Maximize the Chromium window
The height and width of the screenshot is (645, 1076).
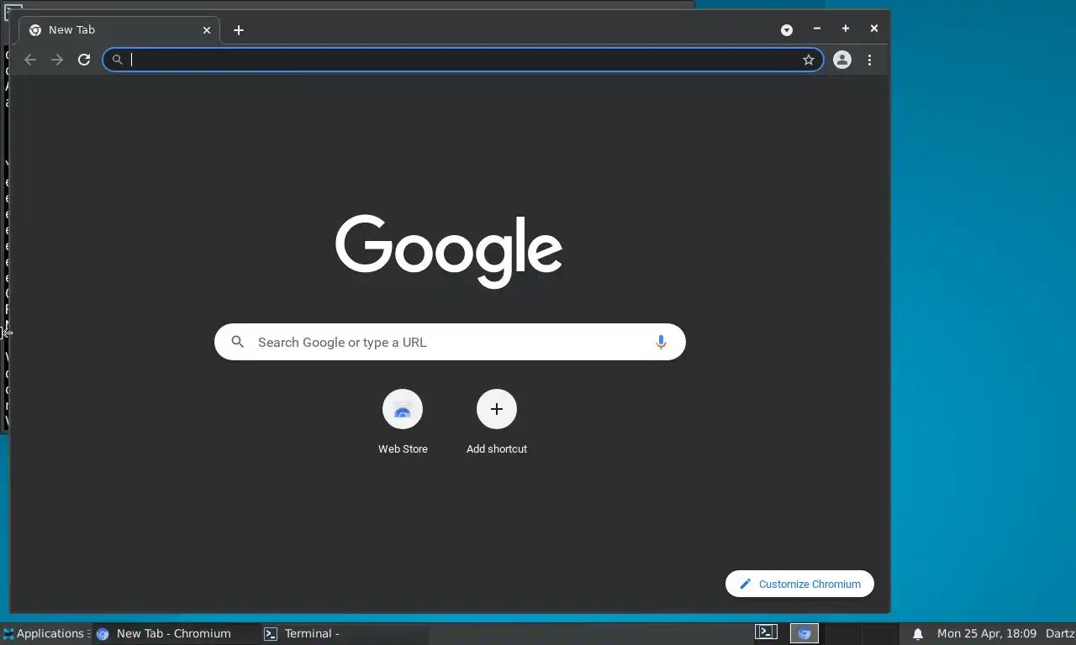(x=846, y=29)
